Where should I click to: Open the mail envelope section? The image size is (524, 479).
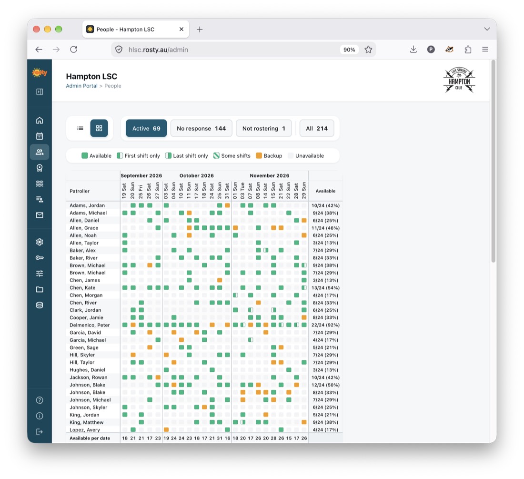click(40, 215)
